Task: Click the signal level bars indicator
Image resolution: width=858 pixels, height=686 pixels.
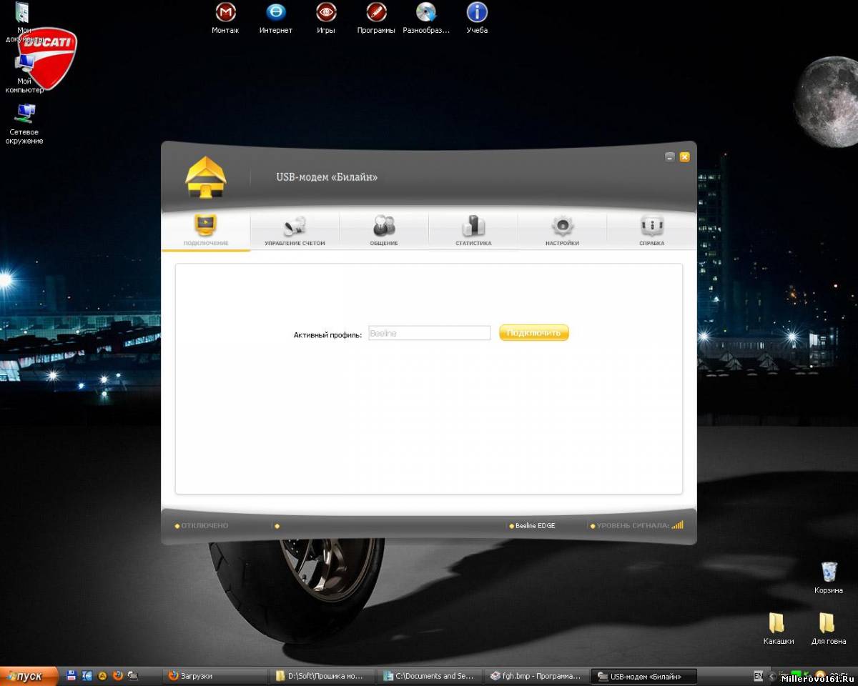Action: pos(678,525)
